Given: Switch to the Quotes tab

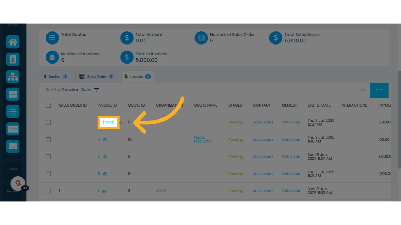Looking at the screenshot, I should pyautogui.click(x=56, y=77).
